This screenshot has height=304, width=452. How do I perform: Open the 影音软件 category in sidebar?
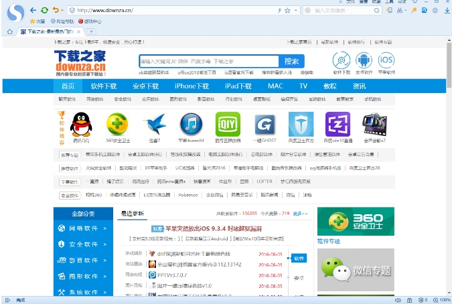[83, 260]
